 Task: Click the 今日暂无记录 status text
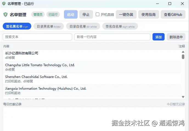[176, 104]
